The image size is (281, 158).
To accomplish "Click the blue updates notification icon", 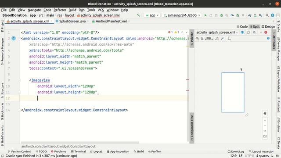I will coord(273,15).
